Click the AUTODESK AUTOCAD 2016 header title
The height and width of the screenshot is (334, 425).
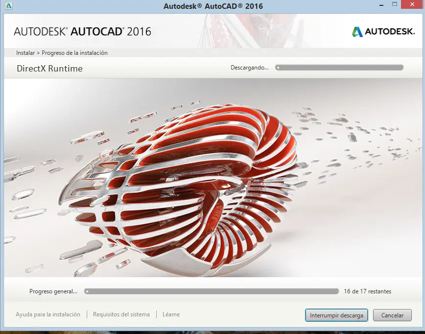[x=82, y=31]
